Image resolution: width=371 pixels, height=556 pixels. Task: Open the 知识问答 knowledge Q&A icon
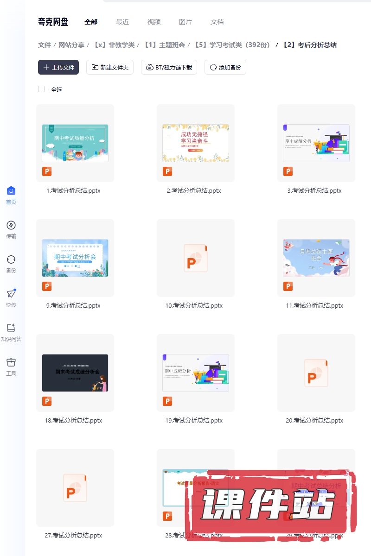click(x=11, y=328)
